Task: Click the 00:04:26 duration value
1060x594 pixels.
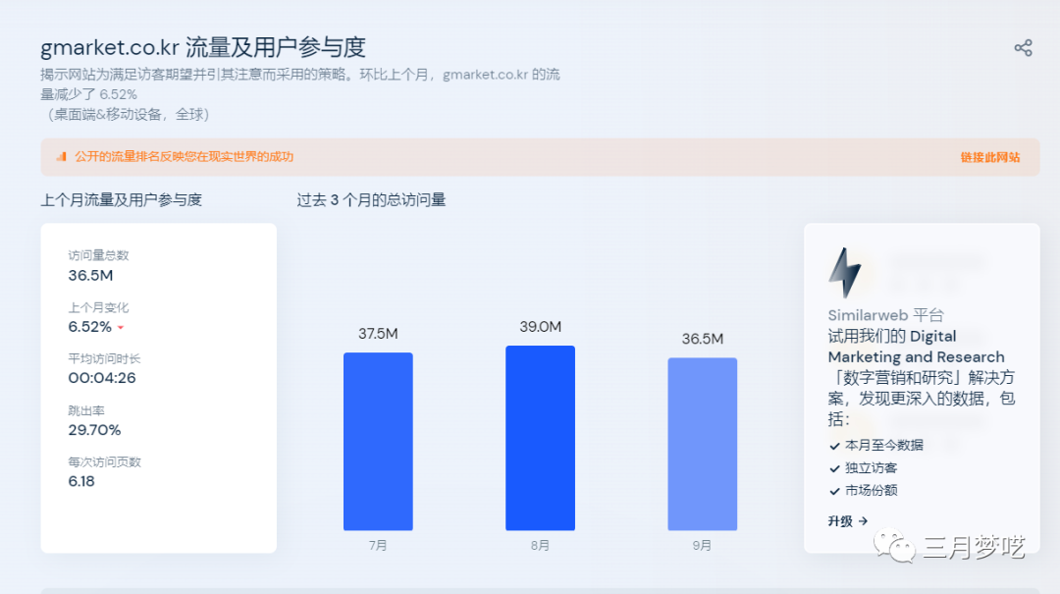Action: (102, 378)
